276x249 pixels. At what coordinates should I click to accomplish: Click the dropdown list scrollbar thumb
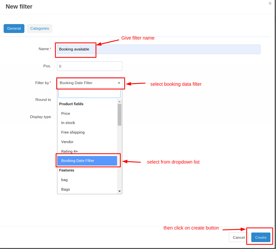(x=119, y=114)
